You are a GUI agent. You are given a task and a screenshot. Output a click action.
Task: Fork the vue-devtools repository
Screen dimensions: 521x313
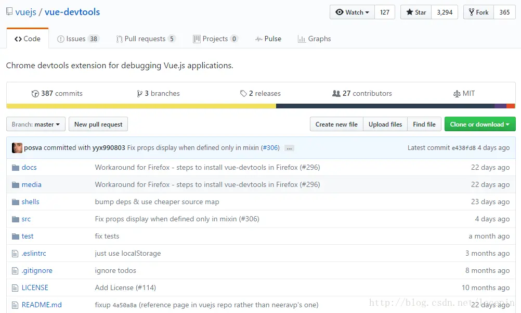[x=478, y=12]
